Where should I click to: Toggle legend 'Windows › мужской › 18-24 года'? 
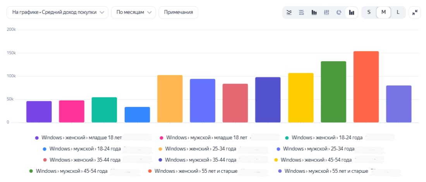[x=82, y=149]
